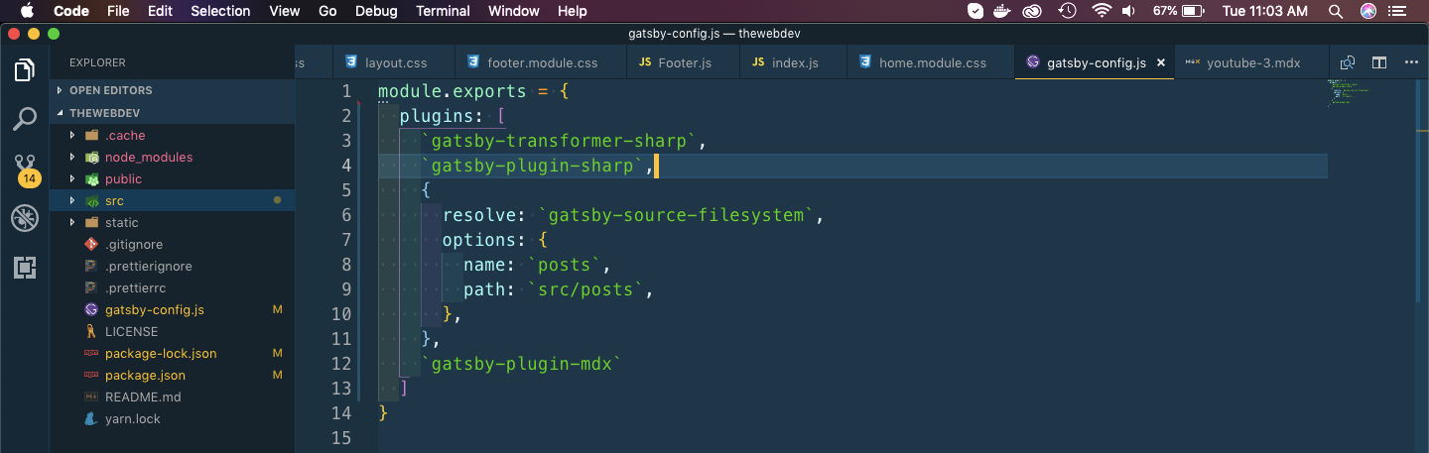The height and width of the screenshot is (453, 1429).
Task: Open the Selection menu
Action: click(x=220, y=11)
